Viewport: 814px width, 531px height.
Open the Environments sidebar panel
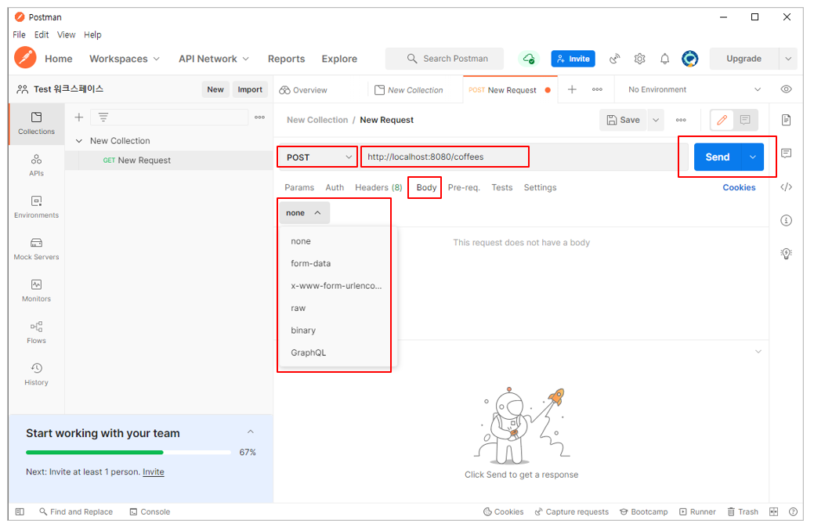(x=36, y=207)
